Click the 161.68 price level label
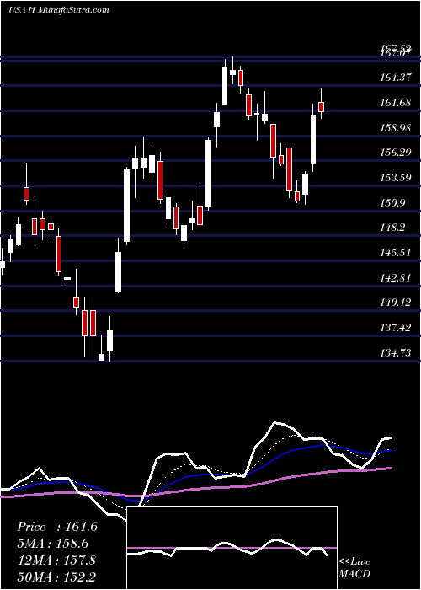 [x=396, y=102]
